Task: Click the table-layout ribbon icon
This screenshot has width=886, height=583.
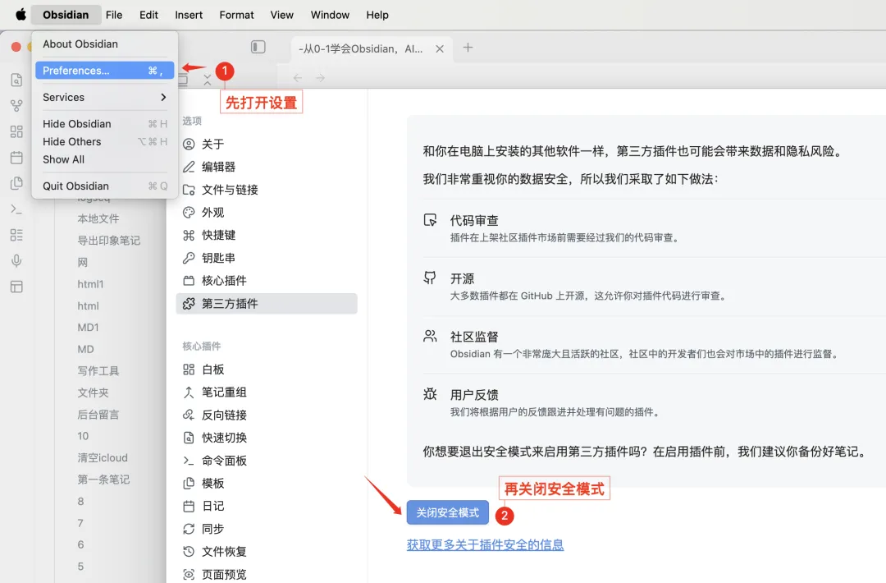Action: (16, 287)
